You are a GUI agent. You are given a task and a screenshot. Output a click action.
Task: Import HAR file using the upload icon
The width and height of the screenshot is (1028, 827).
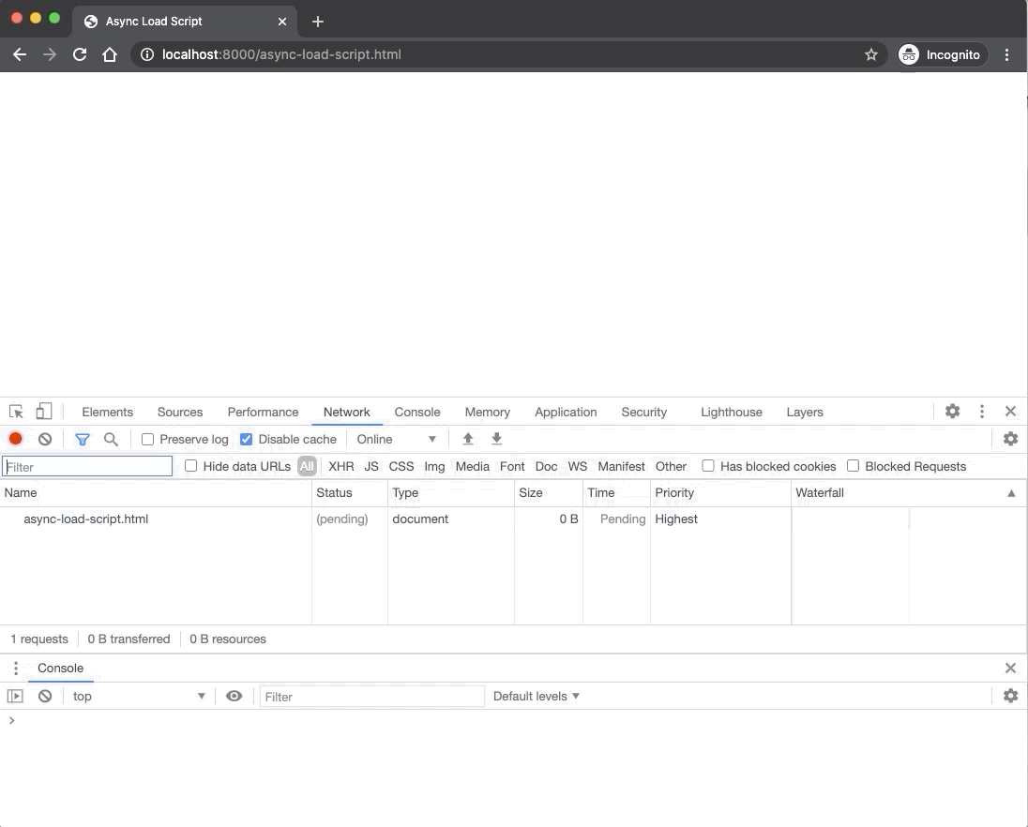468,438
